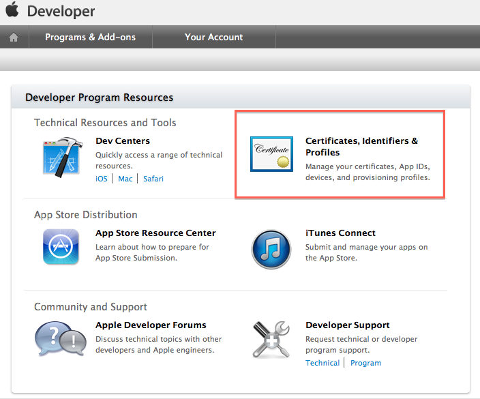Select Your Account in the nav bar
The image size is (480, 399).
213,37
